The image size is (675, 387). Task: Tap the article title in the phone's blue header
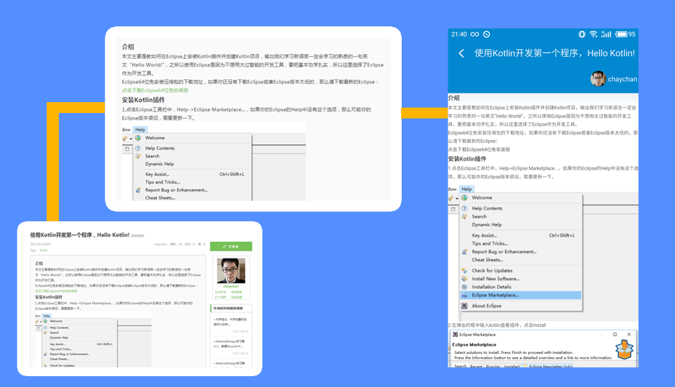555,53
